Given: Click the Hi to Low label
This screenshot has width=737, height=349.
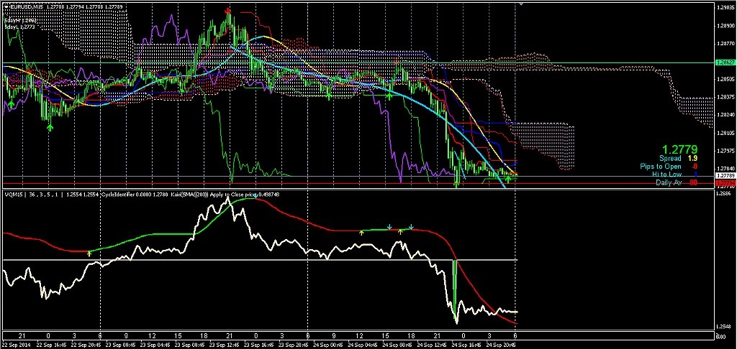Looking at the screenshot, I should click(x=667, y=174).
